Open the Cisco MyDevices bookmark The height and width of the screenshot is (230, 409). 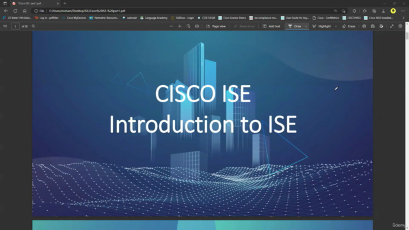click(74, 18)
